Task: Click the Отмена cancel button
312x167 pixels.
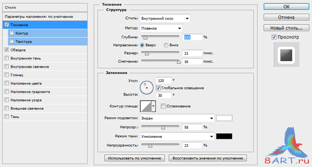Action: click(286, 17)
